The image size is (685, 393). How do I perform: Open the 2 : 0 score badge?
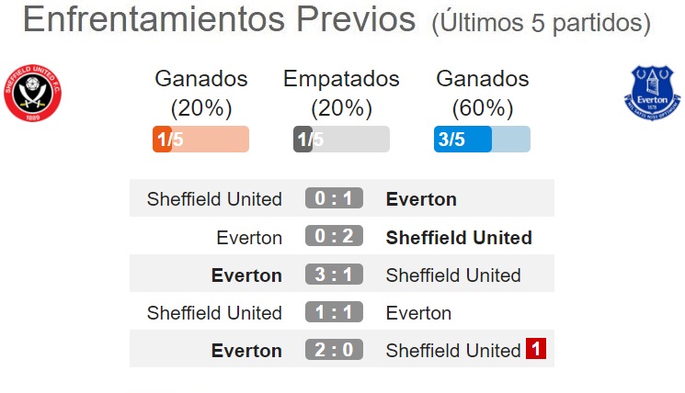[334, 349]
